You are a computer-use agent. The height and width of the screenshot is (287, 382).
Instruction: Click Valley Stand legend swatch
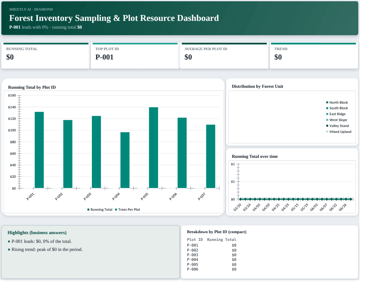pyautogui.click(x=327, y=126)
